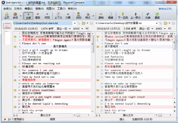The image size is (178, 123).
Task: Click the 插入 insert mode status indicator
Action: tap(122, 119)
